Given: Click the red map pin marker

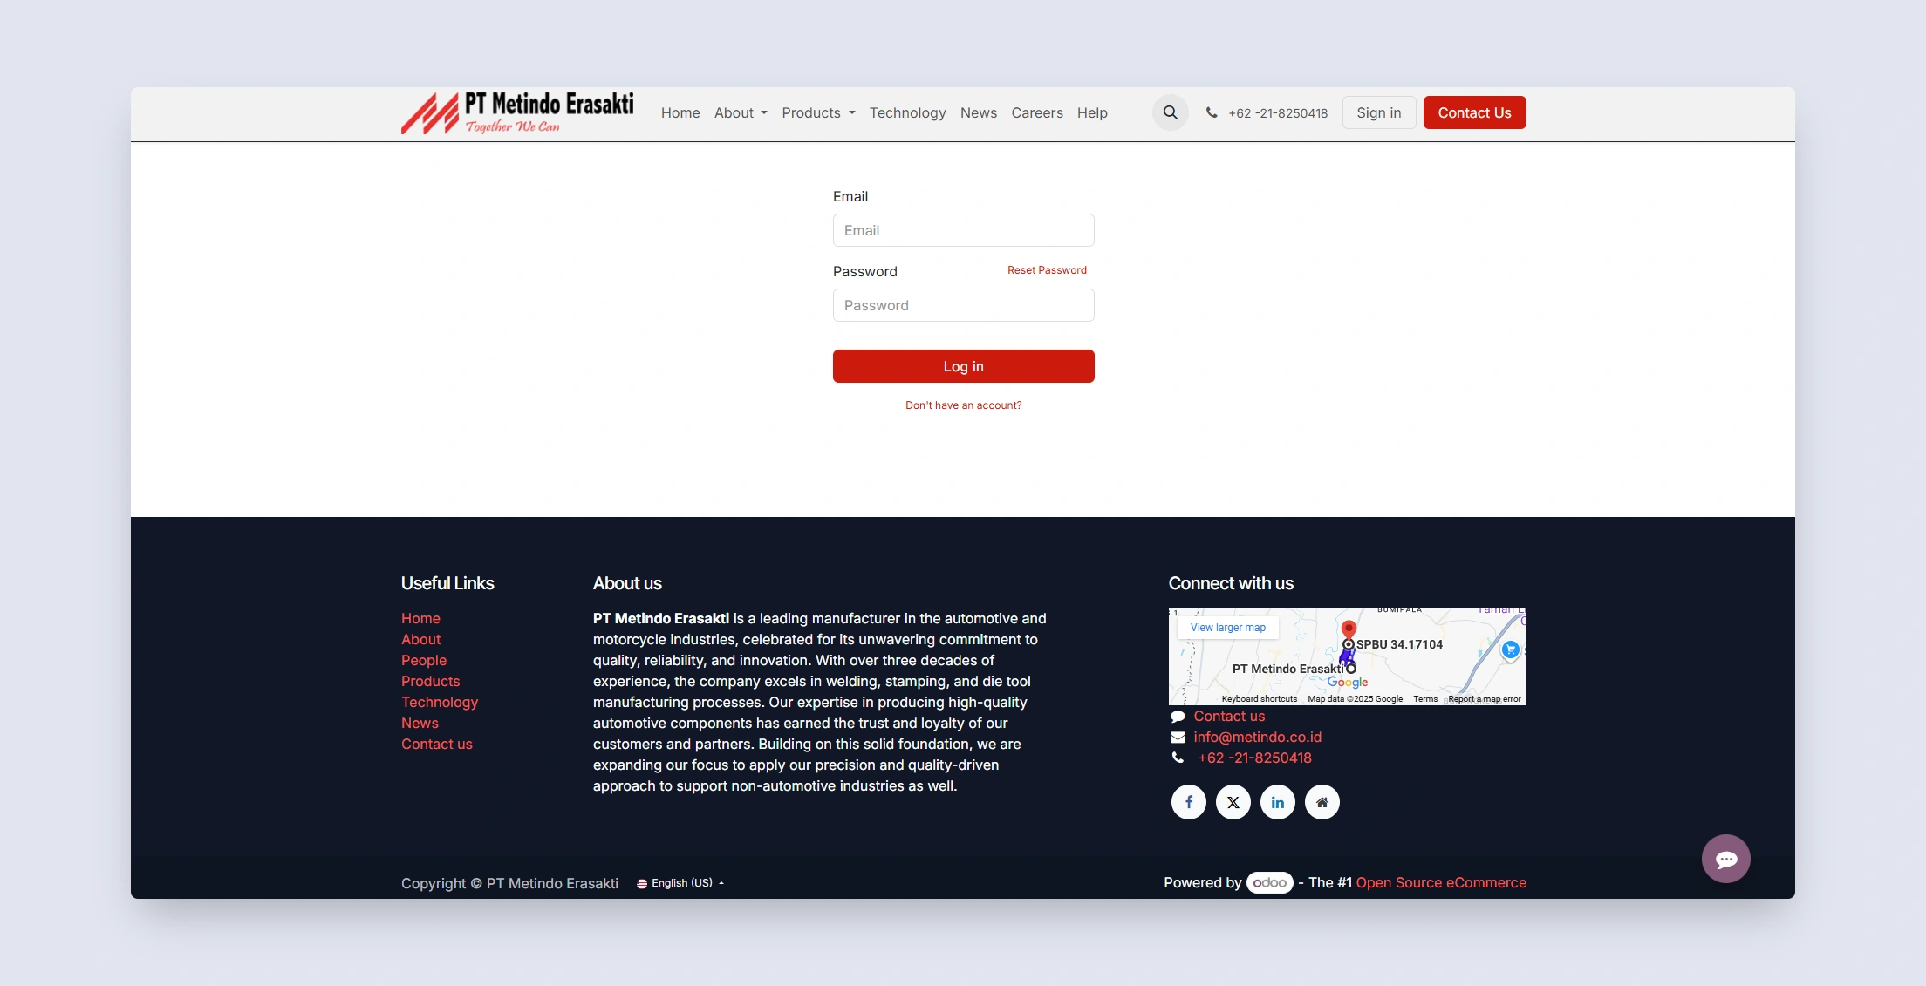Looking at the screenshot, I should coord(1349,629).
